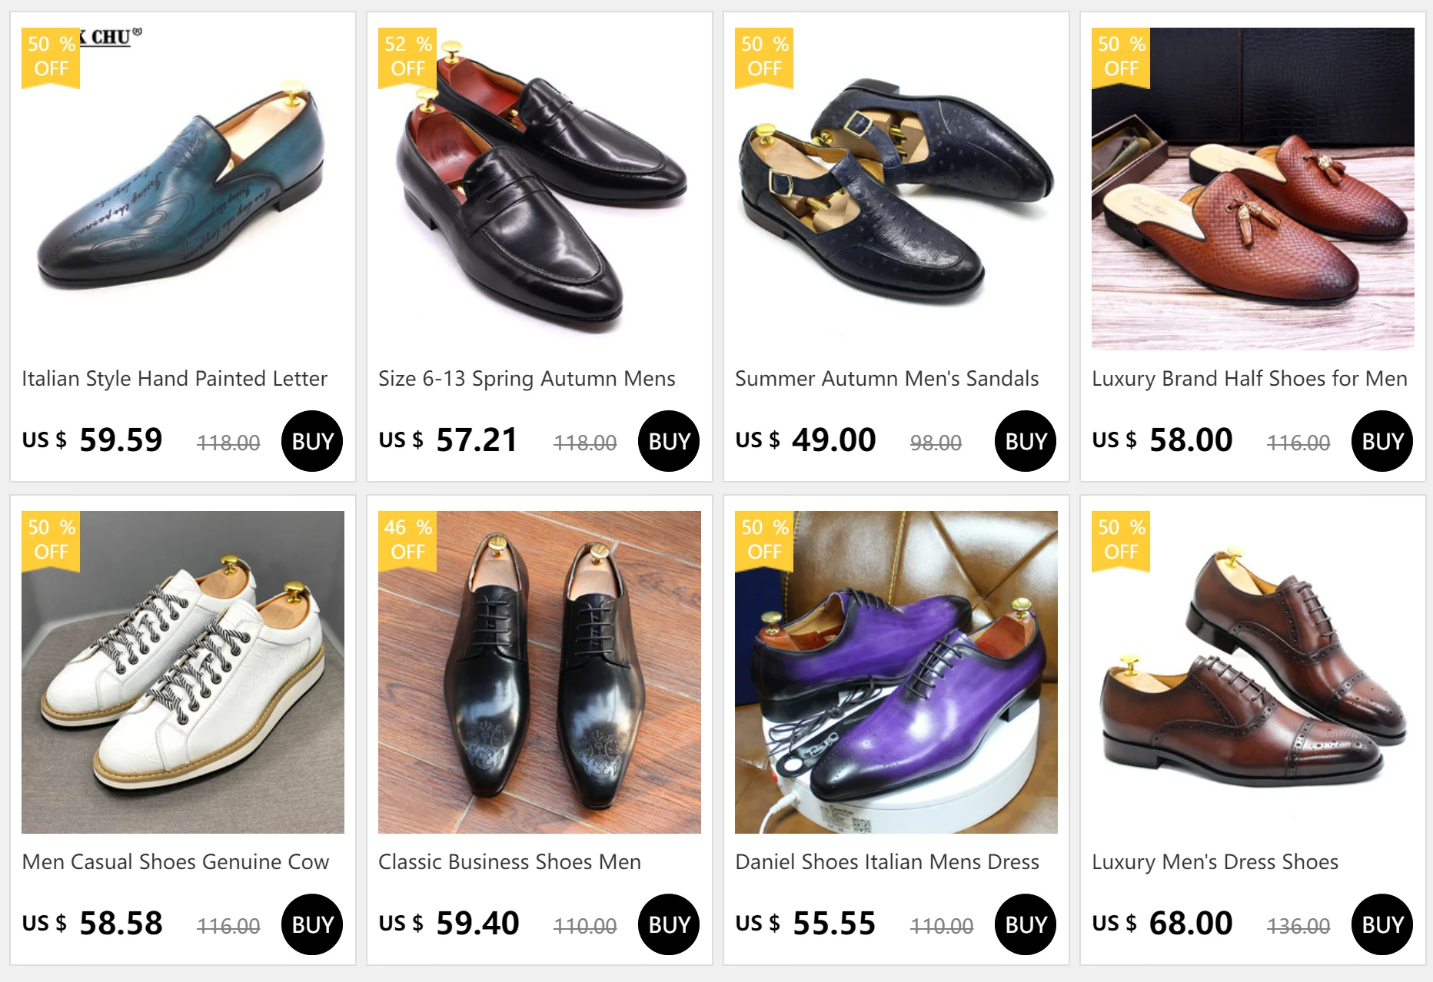Image resolution: width=1433 pixels, height=982 pixels.
Task: Click BUY for Italian Style Hand Painted Letter
Action: [x=312, y=441]
